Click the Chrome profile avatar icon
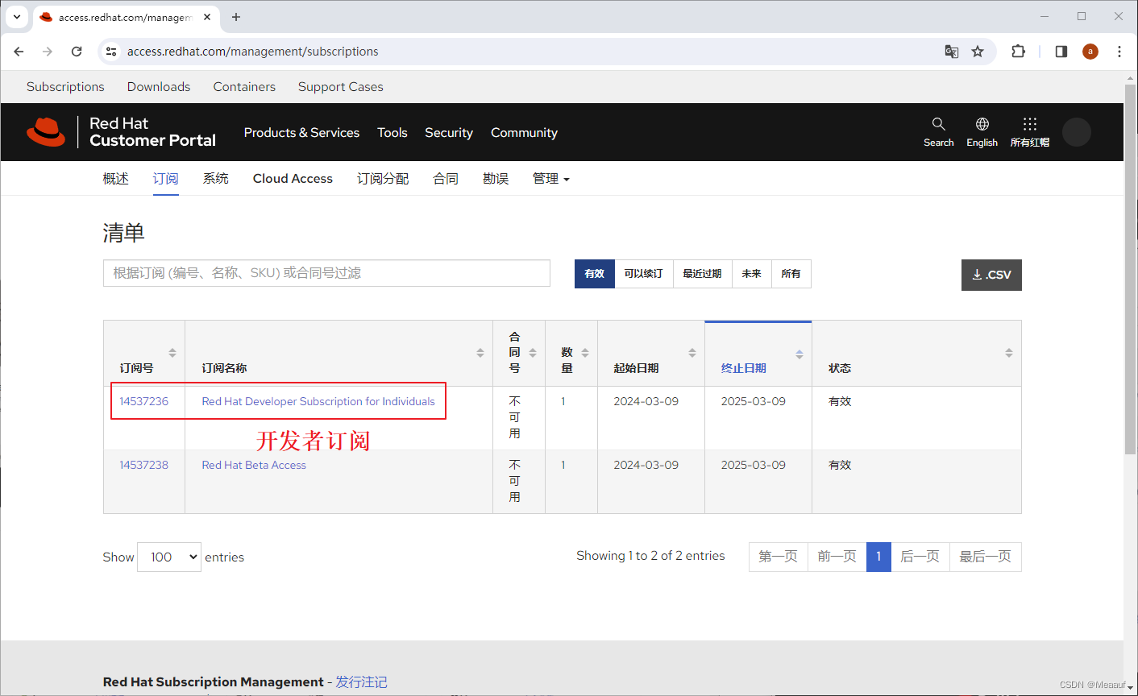This screenshot has width=1138, height=696. pyautogui.click(x=1090, y=52)
